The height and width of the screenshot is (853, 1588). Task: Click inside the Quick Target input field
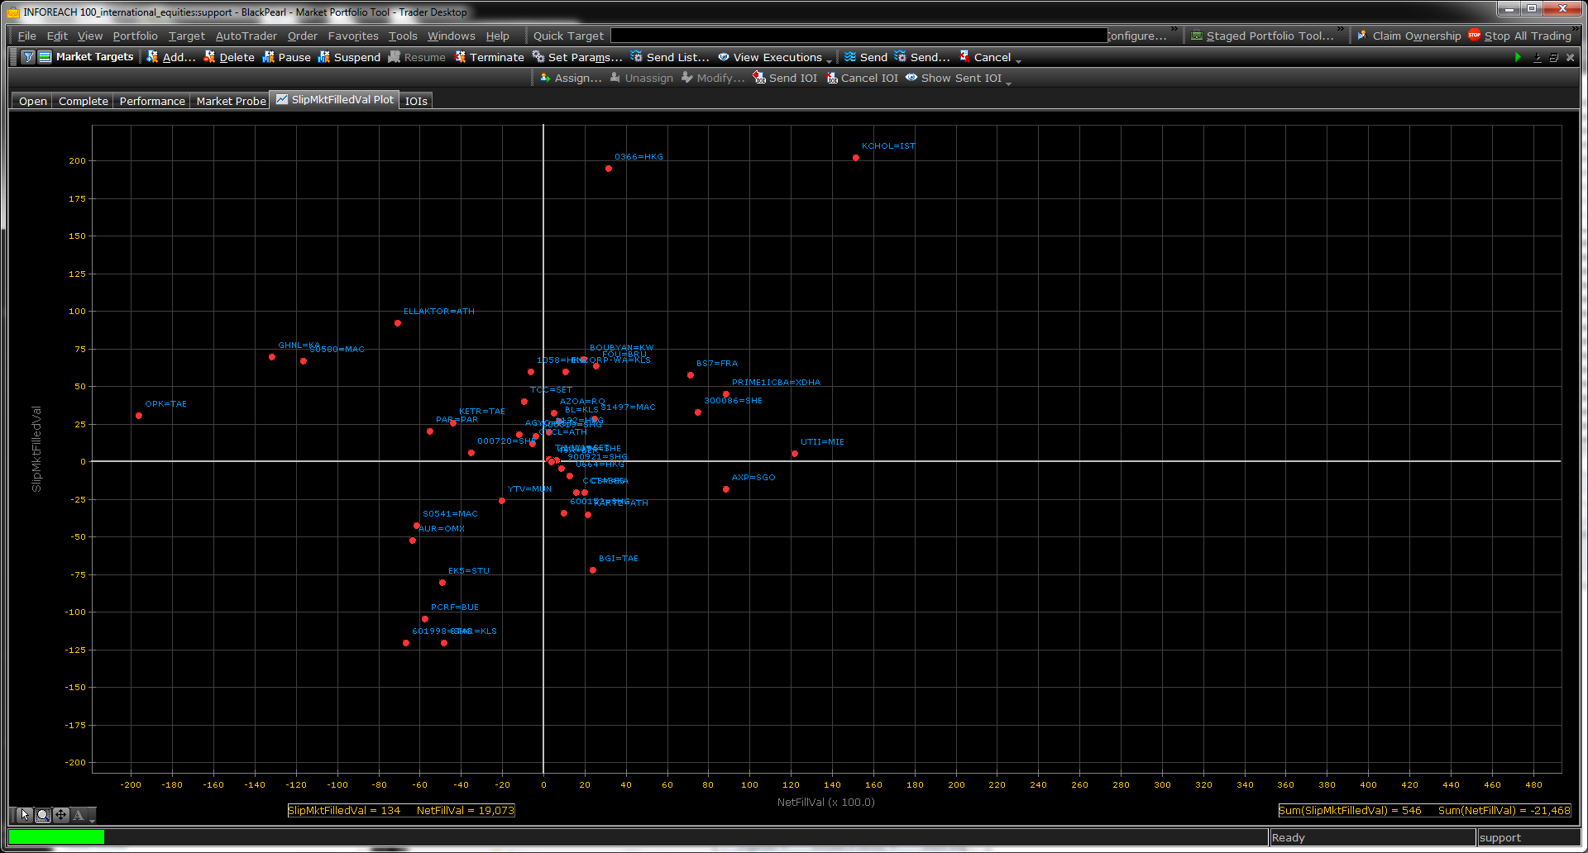coord(858,36)
